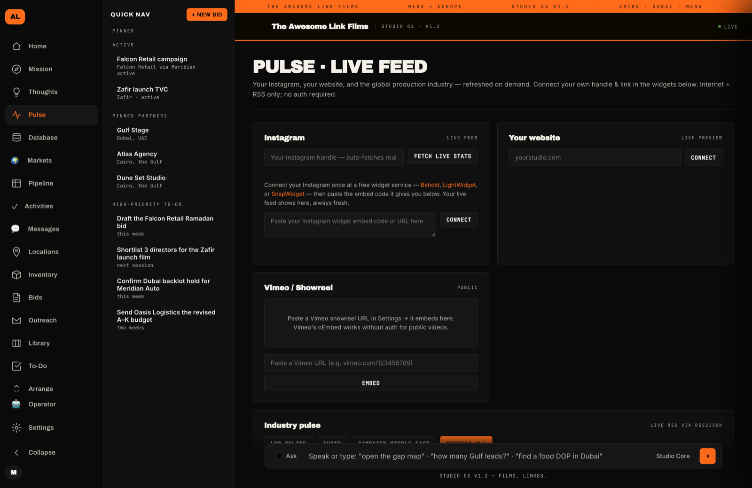Screen dimensions: 752x488
Task: Open Pipeline board icon
Action: (x=16, y=183)
